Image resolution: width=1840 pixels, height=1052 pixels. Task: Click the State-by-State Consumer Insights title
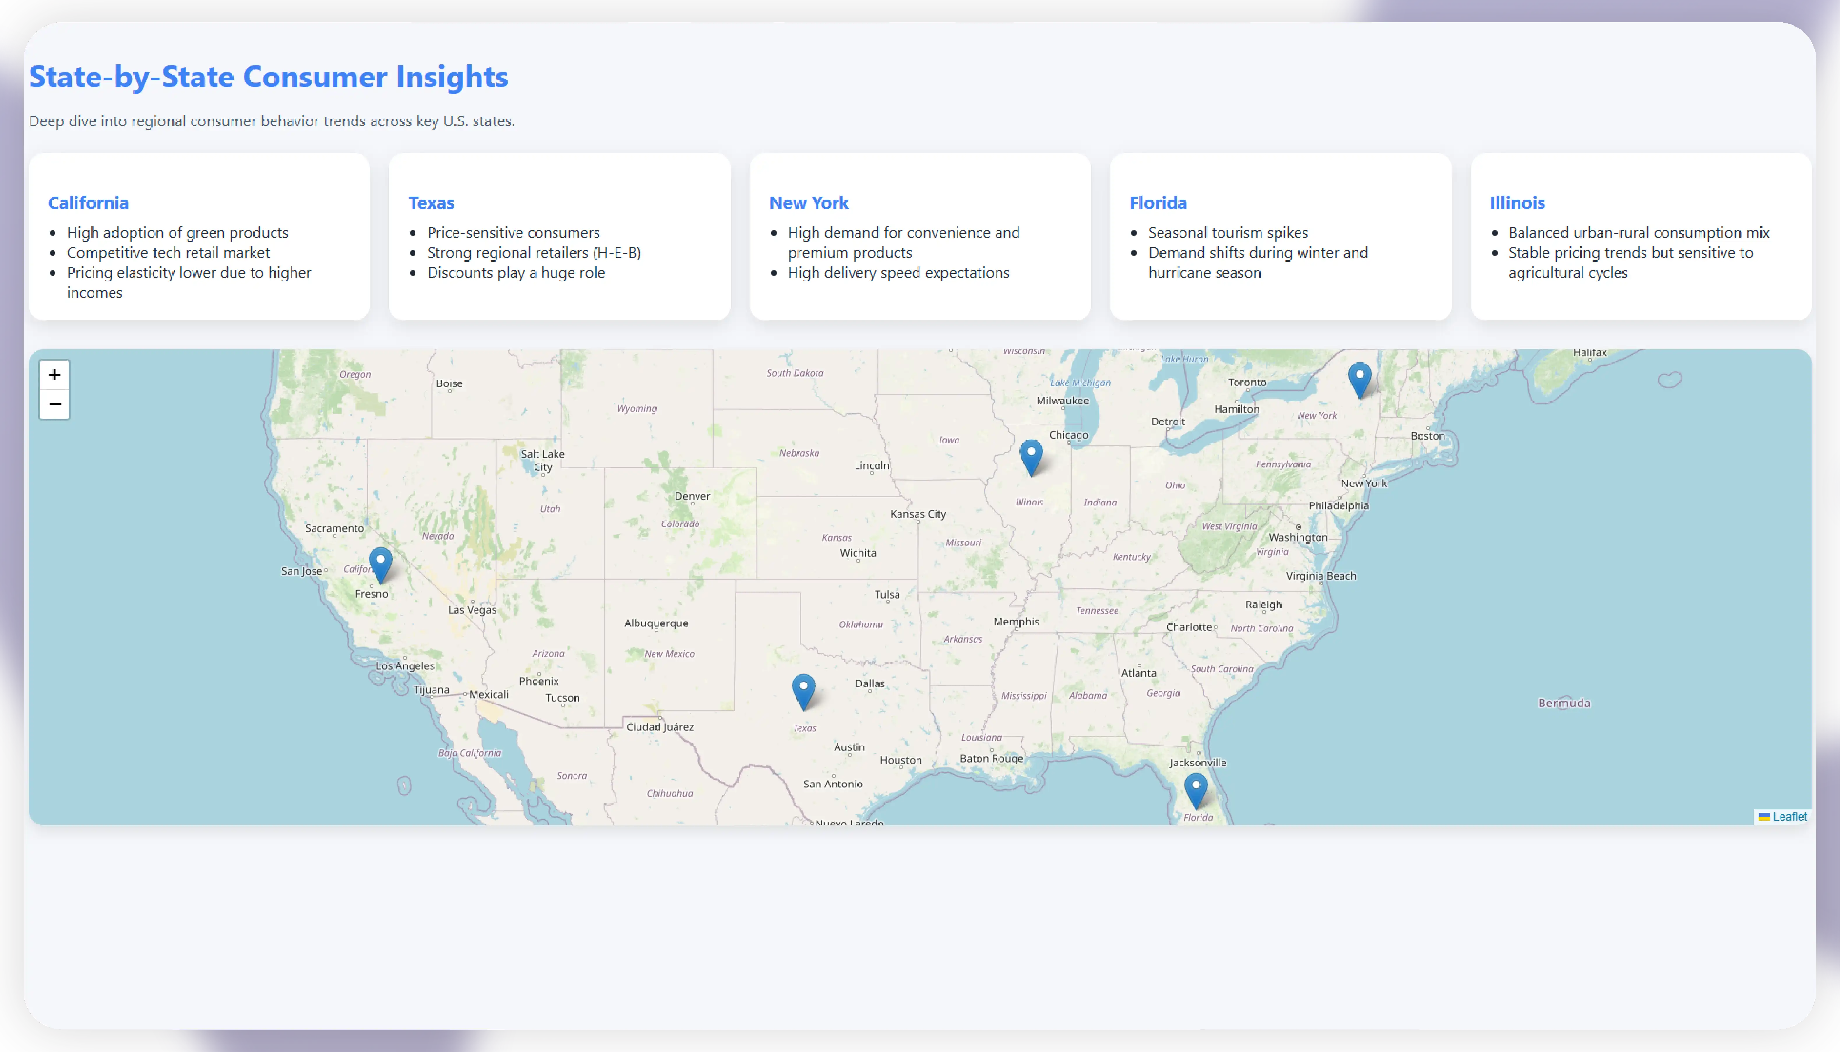click(x=268, y=77)
